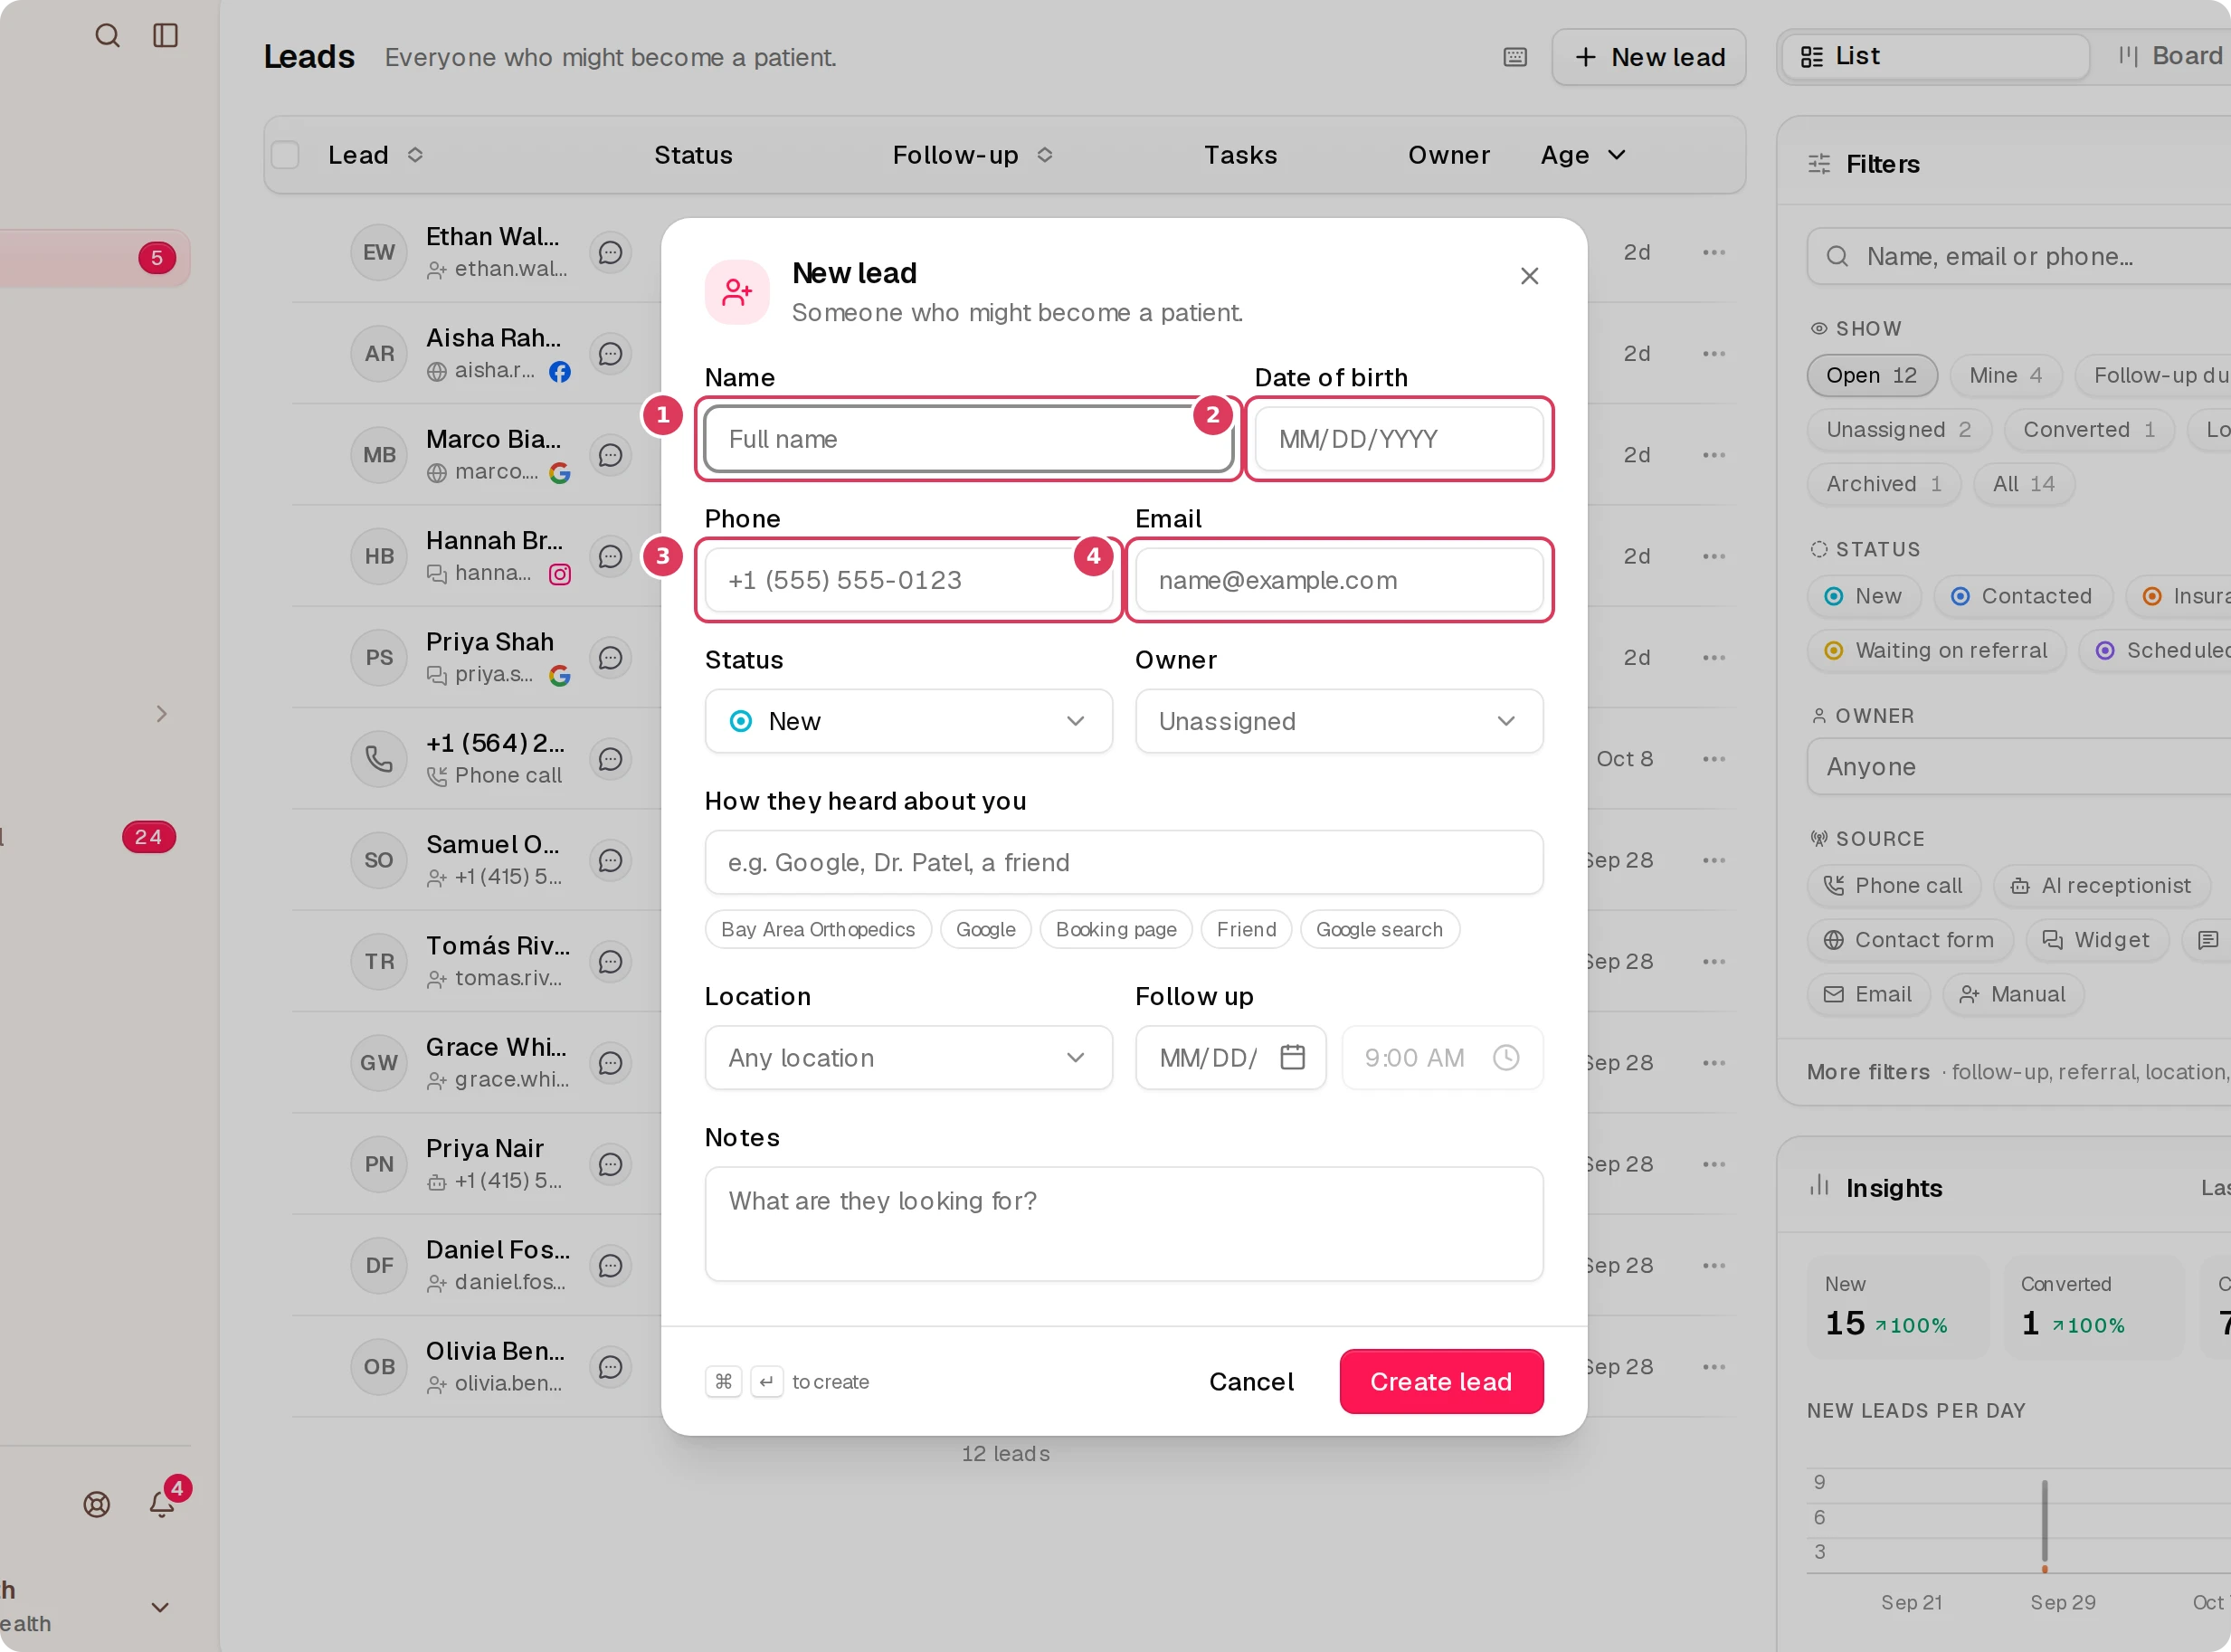Click the Create lead button
The width and height of the screenshot is (2231, 1652).
pyautogui.click(x=1441, y=1381)
